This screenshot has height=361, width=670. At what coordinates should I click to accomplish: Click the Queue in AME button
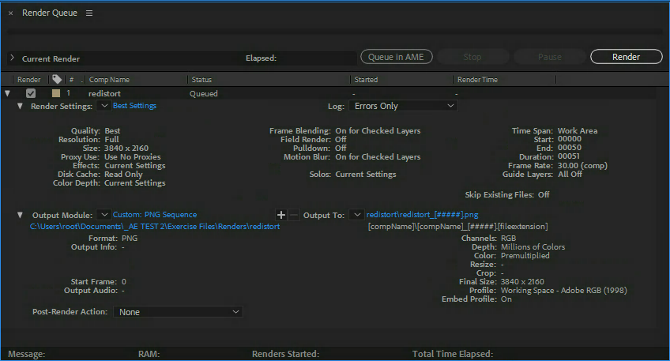(x=396, y=57)
